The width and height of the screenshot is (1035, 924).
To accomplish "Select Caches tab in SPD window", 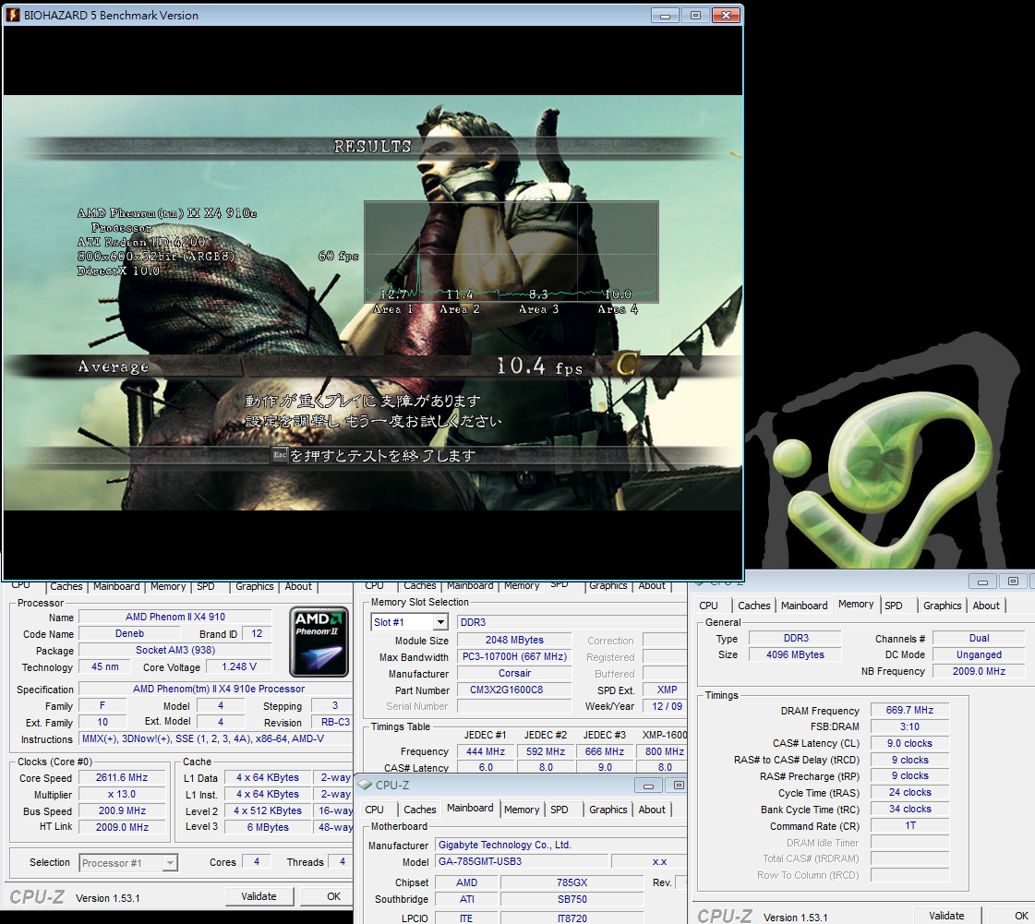I will [420, 585].
